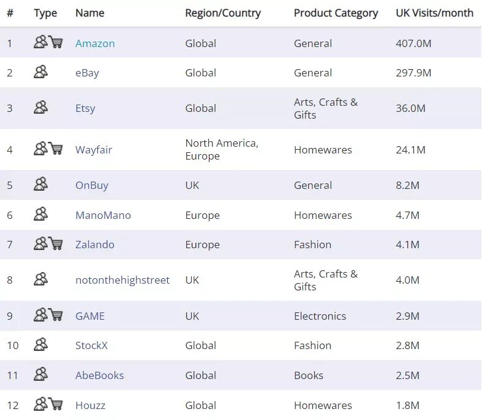Open the Amazon marketplace link
This screenshot has height=420, width=482.
(x=95, y=43)
